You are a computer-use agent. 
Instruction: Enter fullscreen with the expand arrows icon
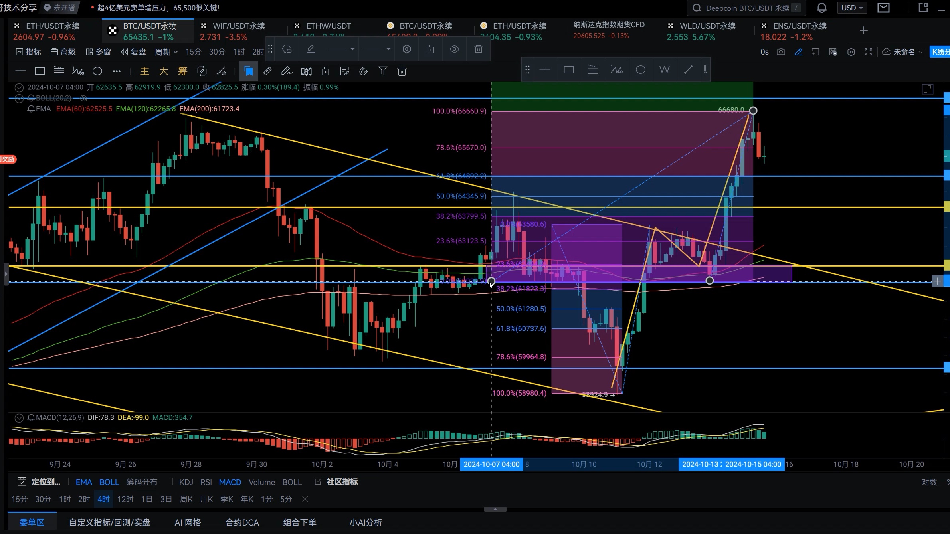click(x=869, y=52)
